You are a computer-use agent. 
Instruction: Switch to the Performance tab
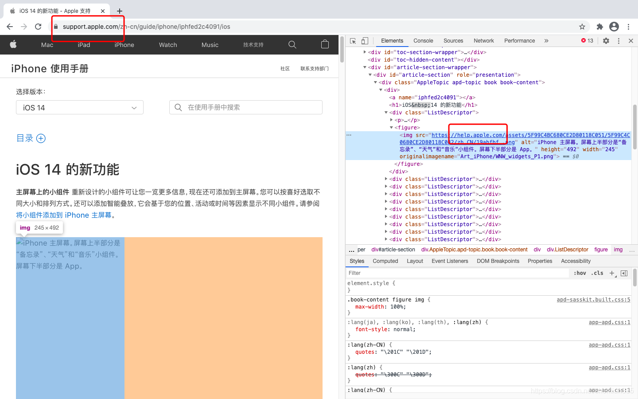pos(520,41)
